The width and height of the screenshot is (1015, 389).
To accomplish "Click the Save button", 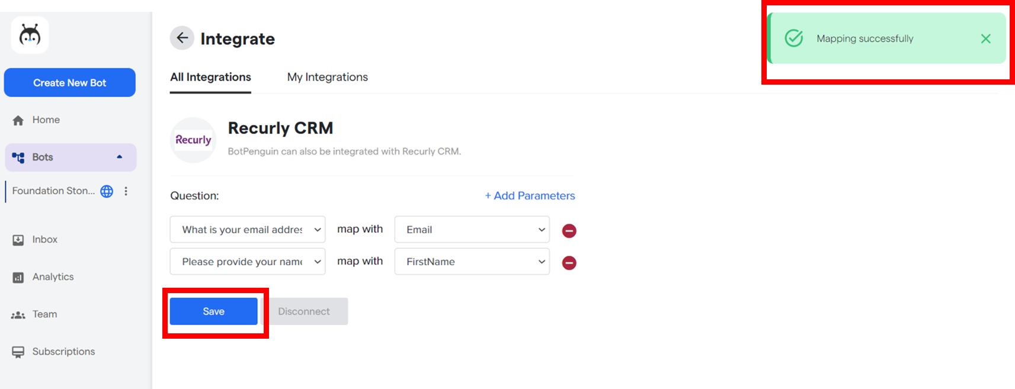I will (213, 311).
